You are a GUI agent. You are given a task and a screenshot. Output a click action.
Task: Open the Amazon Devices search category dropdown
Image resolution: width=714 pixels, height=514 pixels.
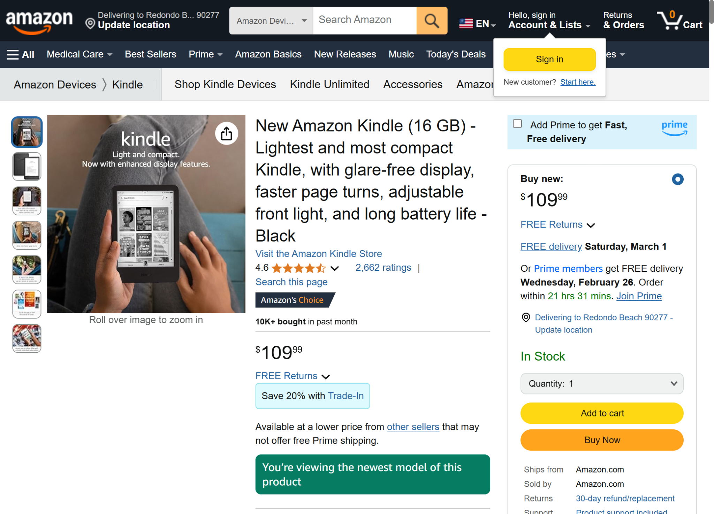pos(271,20)
